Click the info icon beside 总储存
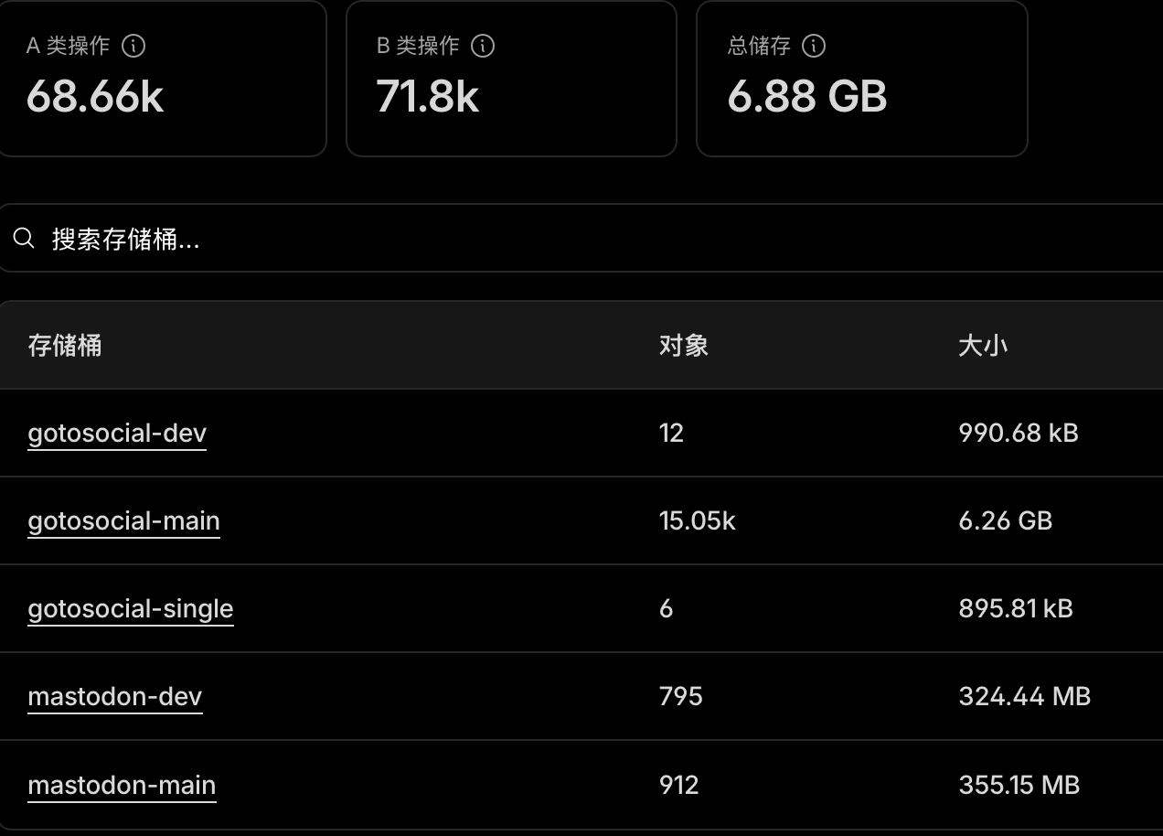Screen dimensions: 1163x836 point(814,46)
